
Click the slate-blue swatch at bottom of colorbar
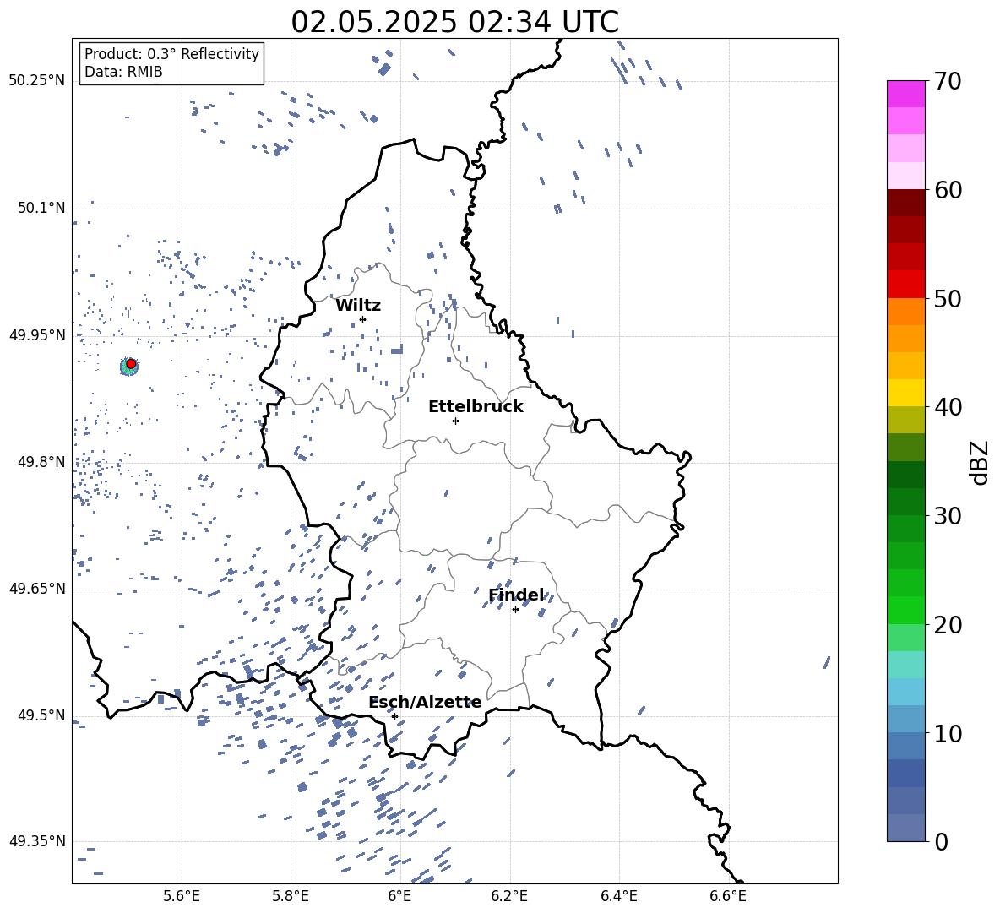coord(906,828)
